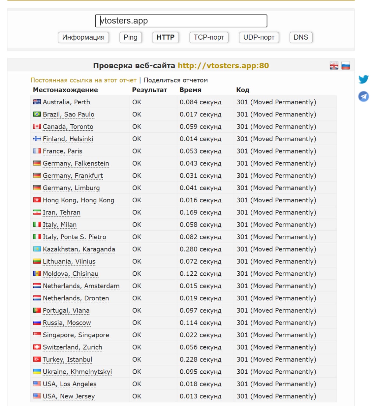This screenshot has height=406, width=374.
Task: Click the France flag icon
Action: pyautogui.click(x=37, y=151)
